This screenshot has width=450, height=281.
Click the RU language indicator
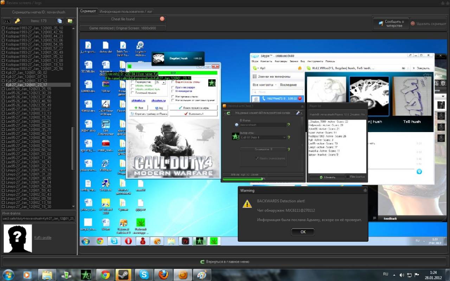(386, 274)
